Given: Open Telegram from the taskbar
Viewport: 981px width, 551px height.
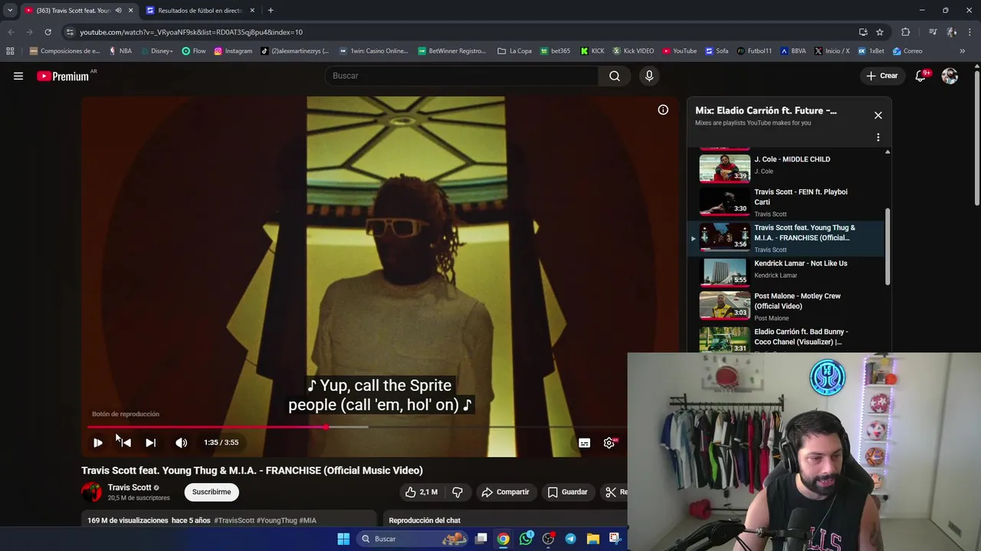Looking at the screenshot, I should click(x=570, y=539).
